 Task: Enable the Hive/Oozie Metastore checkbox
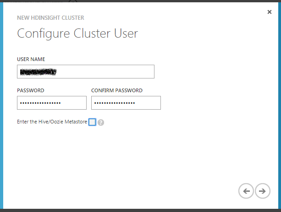click(x=92, y=122)
